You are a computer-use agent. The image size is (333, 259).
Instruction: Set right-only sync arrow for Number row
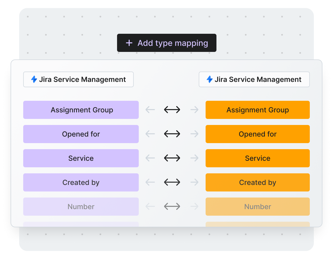coord(194,207)
